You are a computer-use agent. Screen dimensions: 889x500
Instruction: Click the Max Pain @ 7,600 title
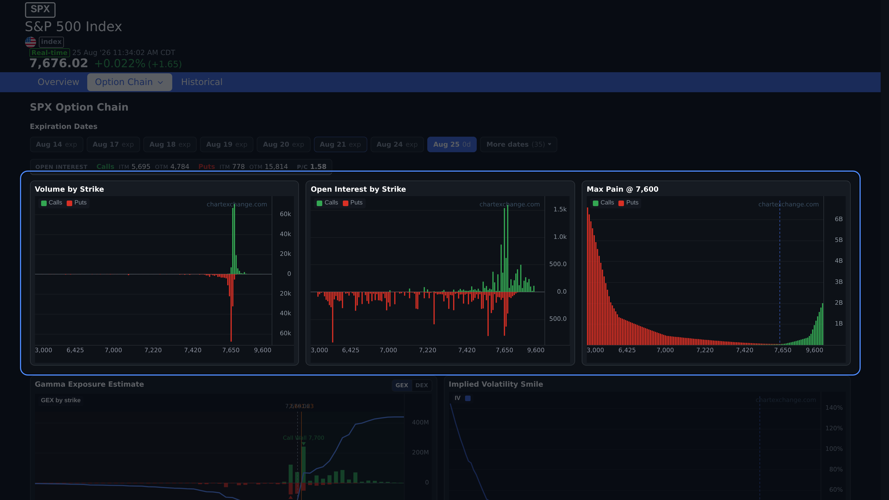pyautogui.click(x=623, y=189)
